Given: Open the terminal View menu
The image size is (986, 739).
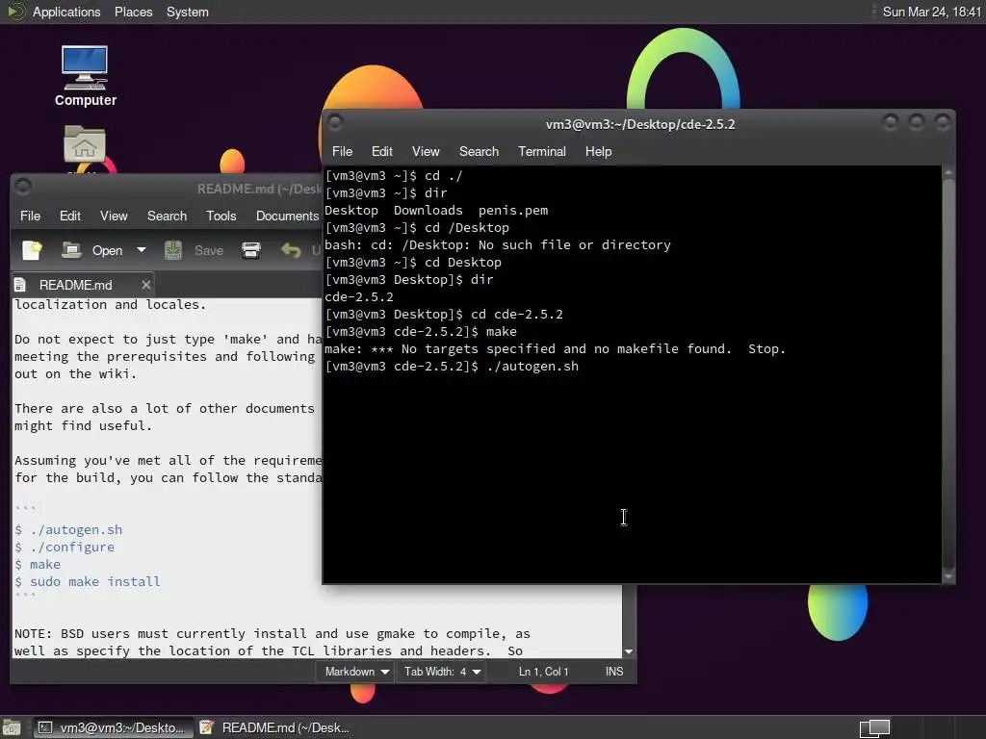Looking at the screenshot, I should click(x=426, y=151).
